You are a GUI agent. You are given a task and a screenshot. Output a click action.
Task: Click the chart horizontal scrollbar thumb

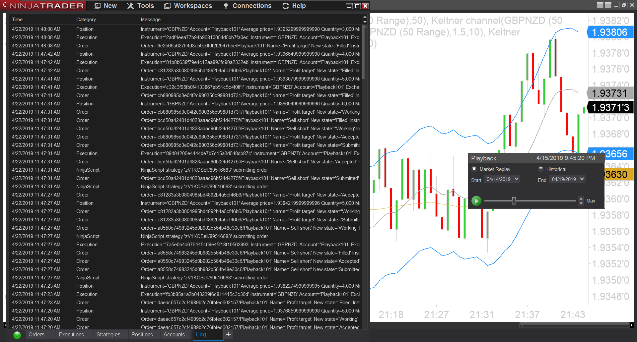pos(575,325)
